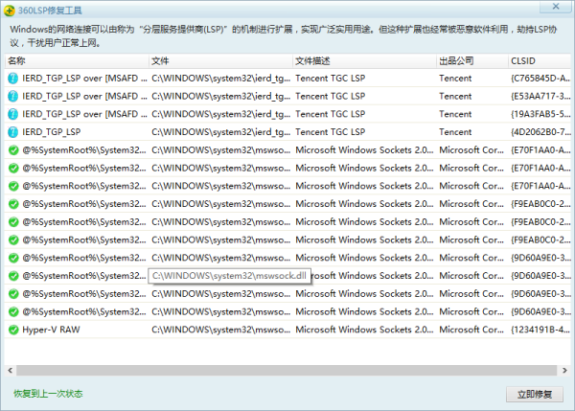The width and height of the screenshot is (575, 411).
Task: Click the 立即修复 button
Action: [535, 395]
